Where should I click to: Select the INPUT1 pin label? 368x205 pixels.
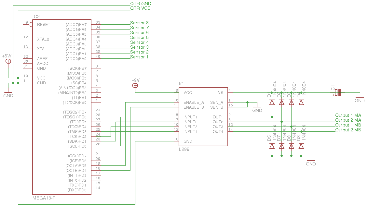190,117
